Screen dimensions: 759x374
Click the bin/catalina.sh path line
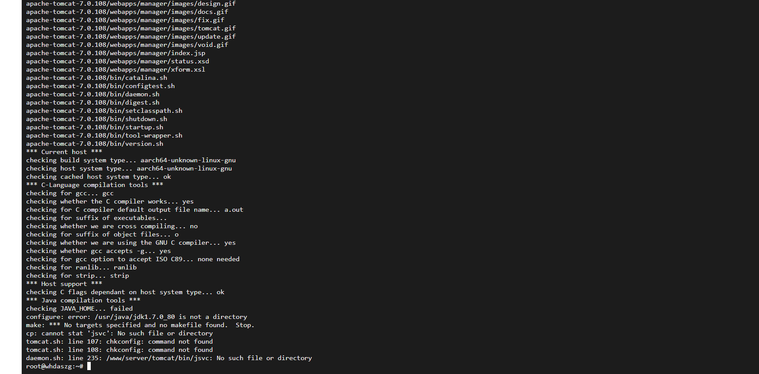point(96,78)
